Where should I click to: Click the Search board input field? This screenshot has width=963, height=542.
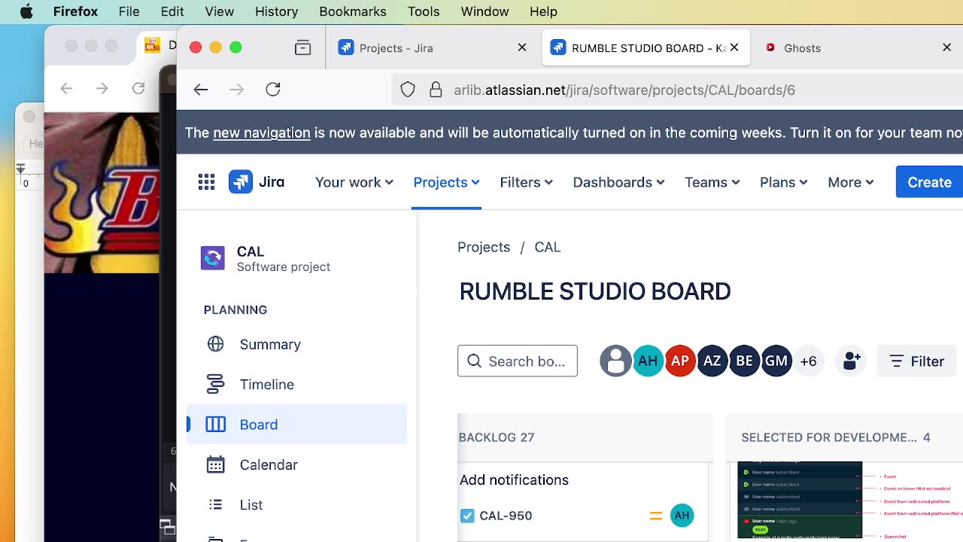[x=518, y=361]
